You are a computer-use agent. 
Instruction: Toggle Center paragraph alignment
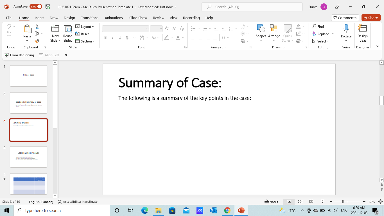pyautogui.click(x=201, y=38)
